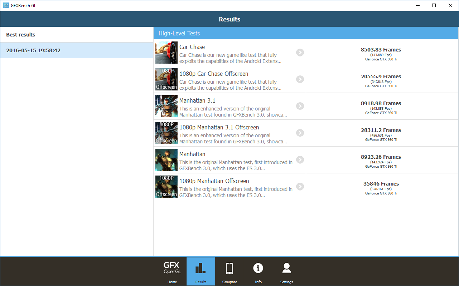Click the 8918.98 Frames result
The image size is (459, 286).
[x=381, y=103]
